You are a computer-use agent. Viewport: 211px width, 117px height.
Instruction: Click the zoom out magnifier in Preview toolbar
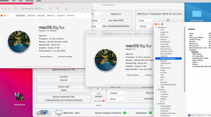pos(50,9)
